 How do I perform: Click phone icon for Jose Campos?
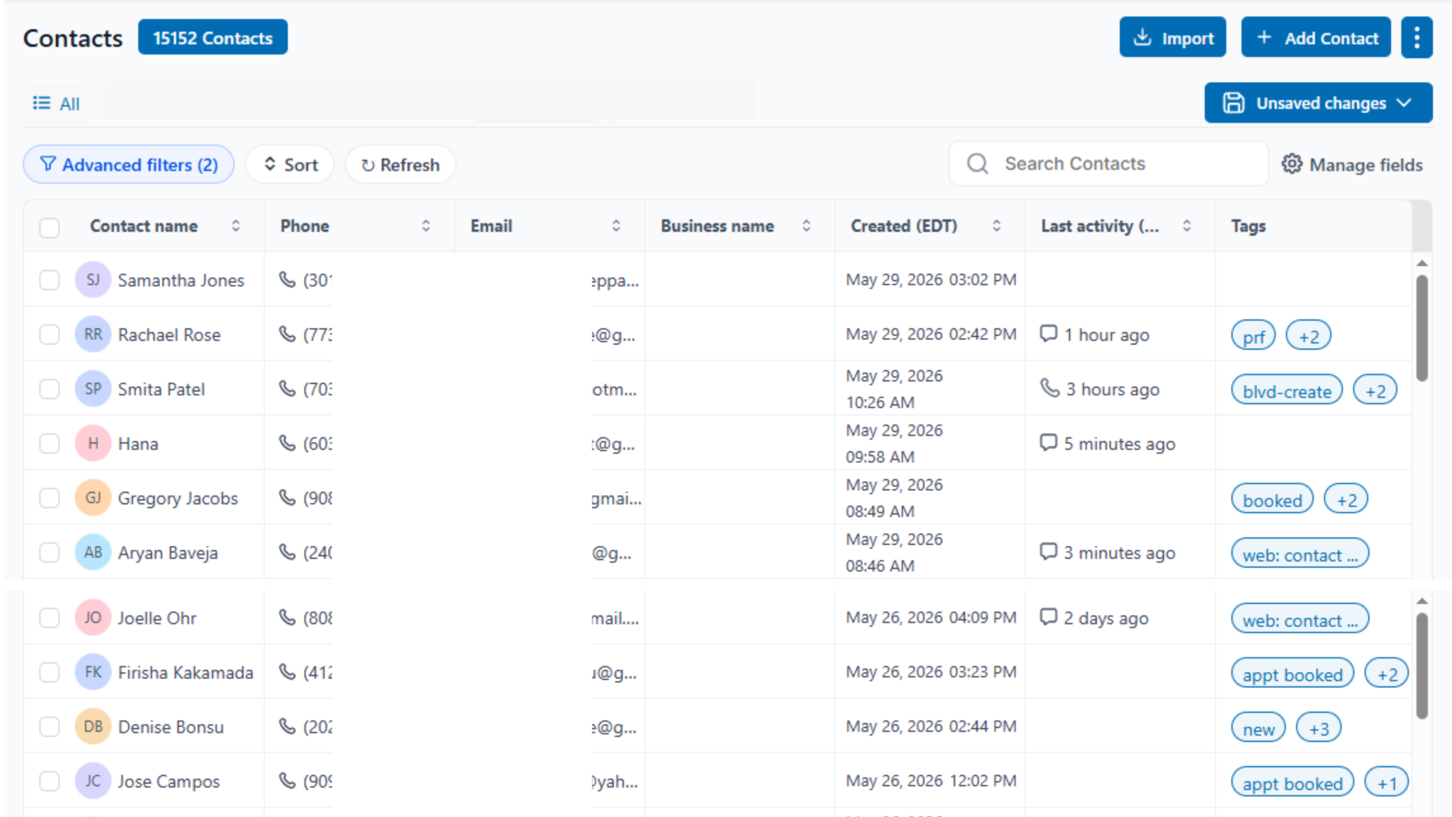(x=288, y=781)
